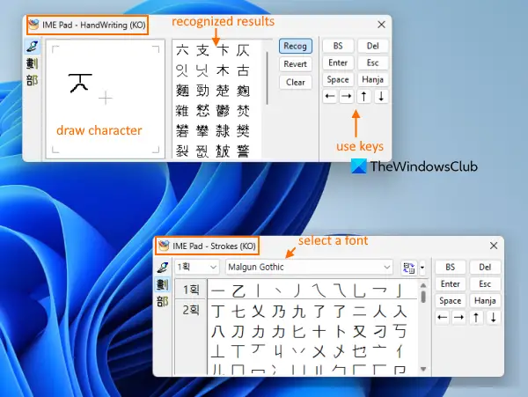Image resolution: width=528 pixels, height=397 pixels.
Task: Select the 2획 row header
Action: click(x=191, y=310)
